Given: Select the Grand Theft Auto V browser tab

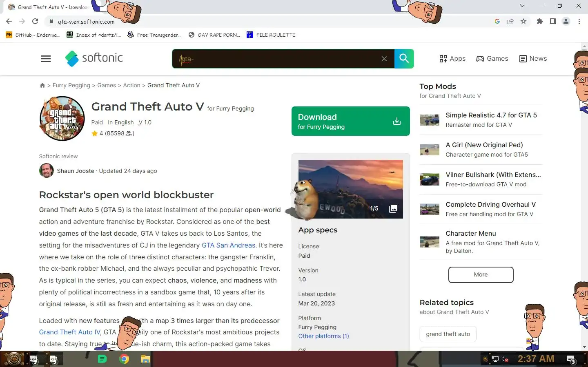Looking at the screenshot, I should pyautogui.click(x=48, y=7).
